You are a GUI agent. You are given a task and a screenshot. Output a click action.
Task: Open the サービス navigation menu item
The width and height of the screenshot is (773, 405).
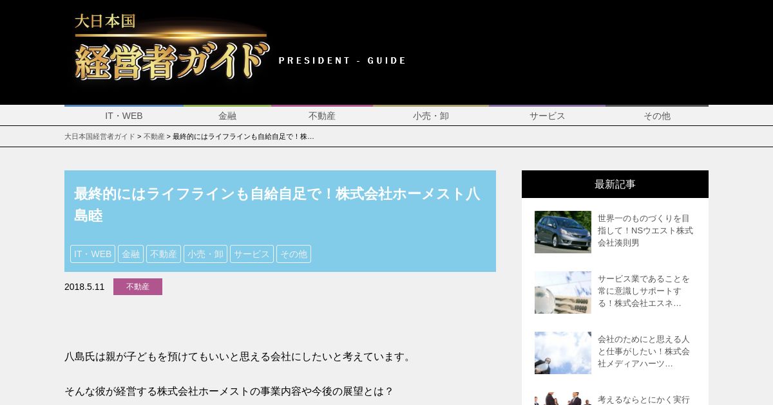(547, 116)
